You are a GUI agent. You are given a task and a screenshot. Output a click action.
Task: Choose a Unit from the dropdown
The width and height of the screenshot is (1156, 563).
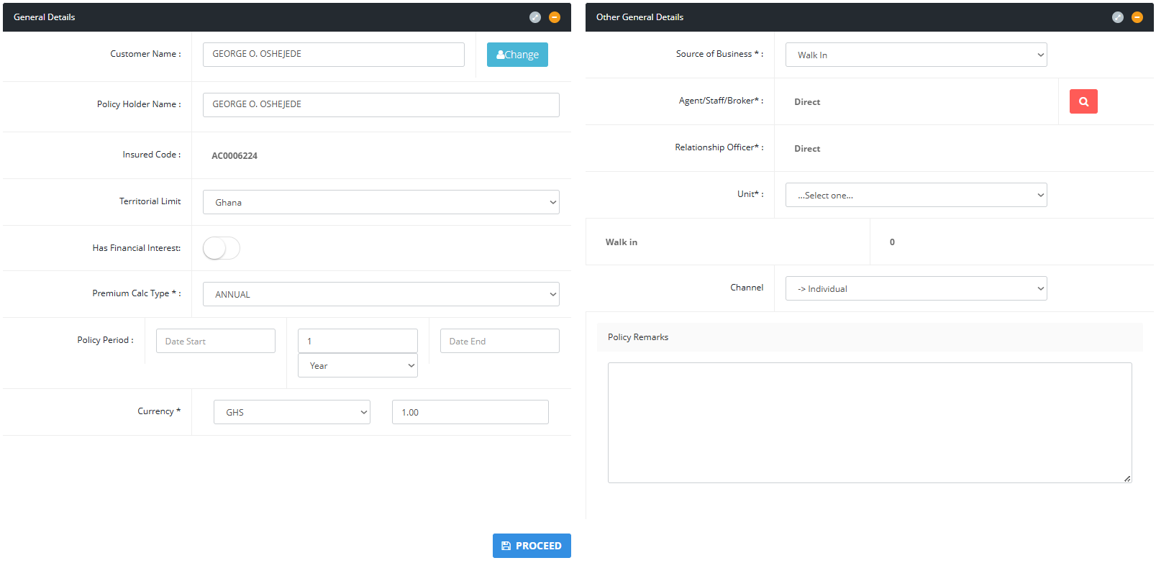click(x=916, y=195)
